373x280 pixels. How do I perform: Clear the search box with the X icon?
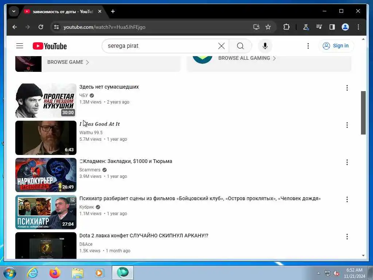221,46
